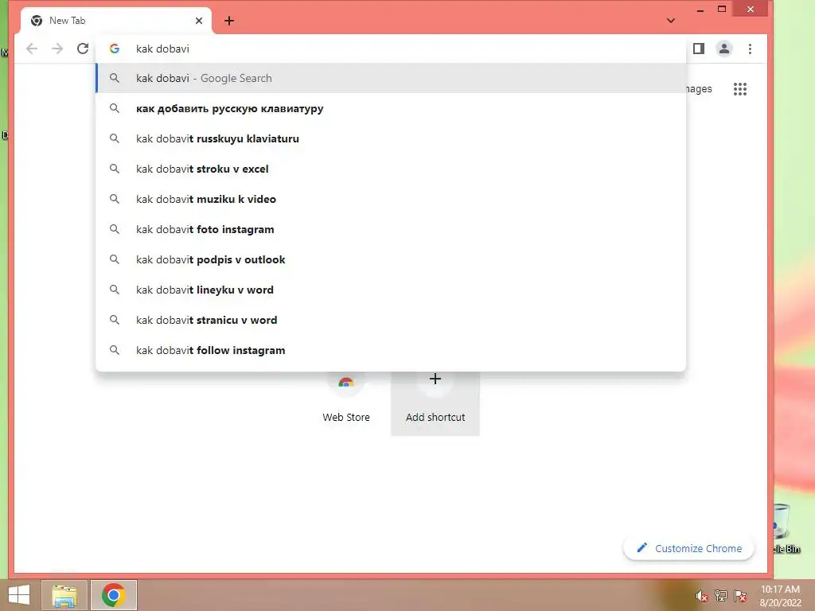The height and width of the screenshot is (611, 815).
Task: Choose 'kak dobavit stranicu v word' suggestion
Action: (x=391, y=320)
